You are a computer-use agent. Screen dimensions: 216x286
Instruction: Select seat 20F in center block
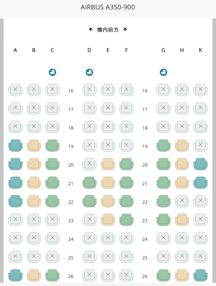[x=127, y=164]
